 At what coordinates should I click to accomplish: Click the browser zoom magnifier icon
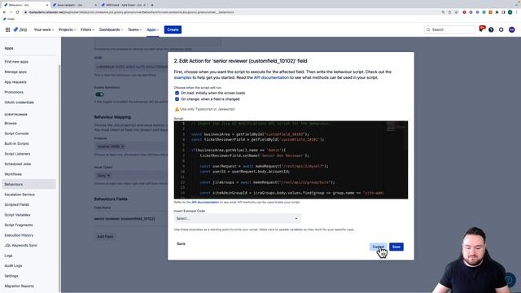pyautogui.click(x=443, y=12)
